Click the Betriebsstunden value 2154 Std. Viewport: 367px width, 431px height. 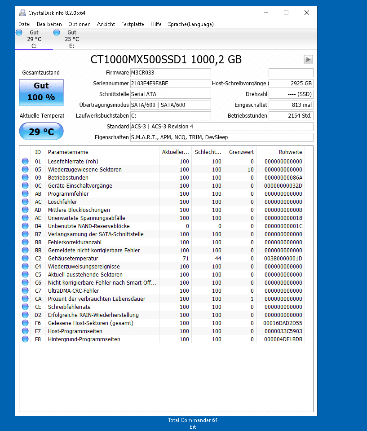[291, 115]
